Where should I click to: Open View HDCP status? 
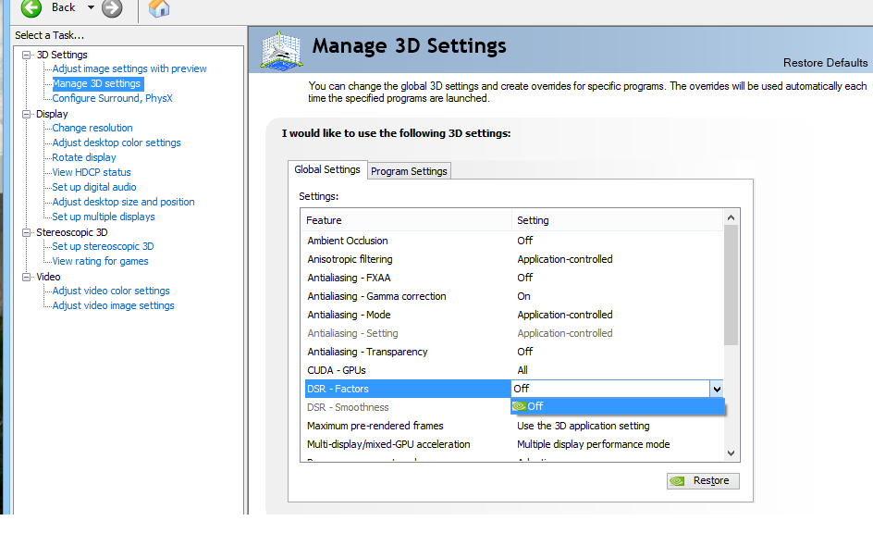pos(92,172)
